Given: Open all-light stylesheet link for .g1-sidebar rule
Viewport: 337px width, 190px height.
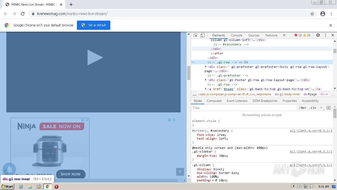Looking at the screenshot, I should pyautogui.click(x=311, y=152).
